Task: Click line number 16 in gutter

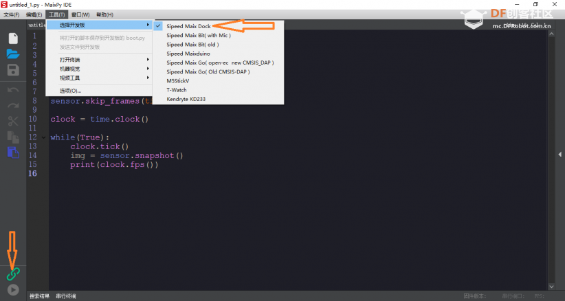Action: coord(33,174)
